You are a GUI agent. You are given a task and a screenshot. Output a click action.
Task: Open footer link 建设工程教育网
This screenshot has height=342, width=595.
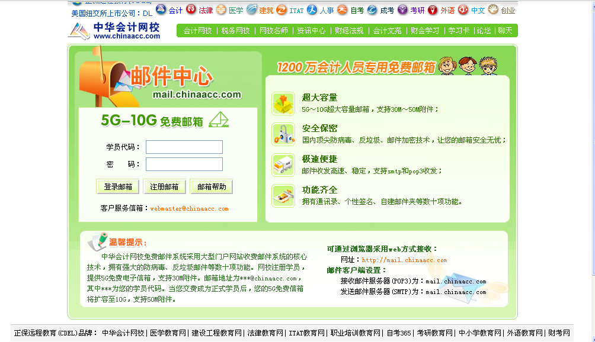(x=217, y=333)
